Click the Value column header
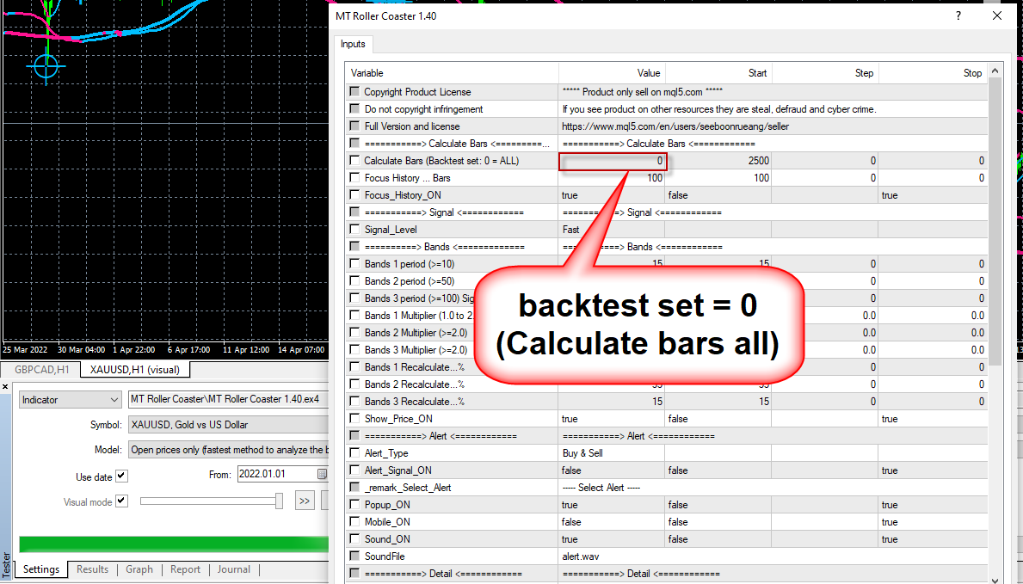The width and height of the screenshot is (1023, 584). 612,73
